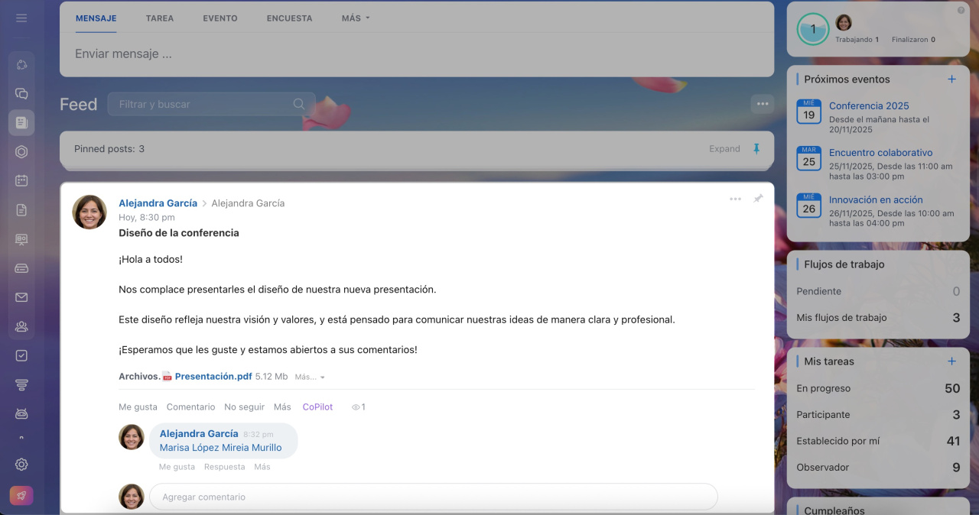This screenshot has width=979, height=515.
Task: Switch to the ENCUESTA tab
Action: [289, 18]
